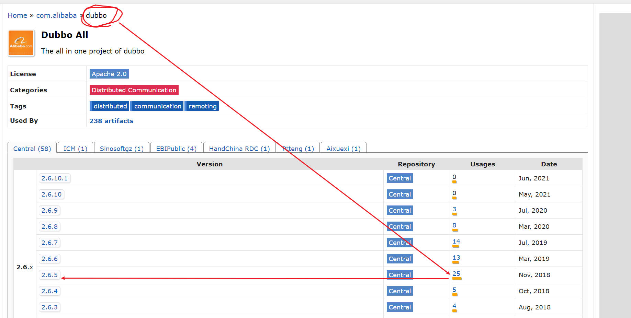This screenshot has width=631, height=318.
Task: Open the Distributed Communication category
Action: (x=134, y=90)
